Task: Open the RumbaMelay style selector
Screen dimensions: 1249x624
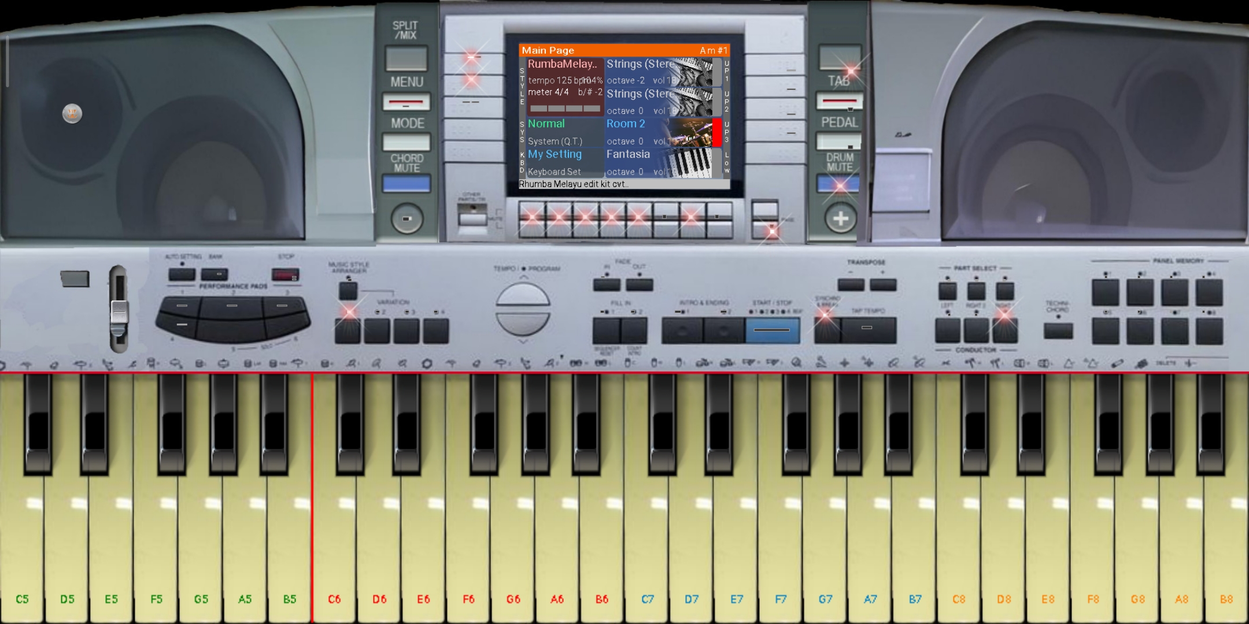Action: pyautogui.click(x=562, y=64)
